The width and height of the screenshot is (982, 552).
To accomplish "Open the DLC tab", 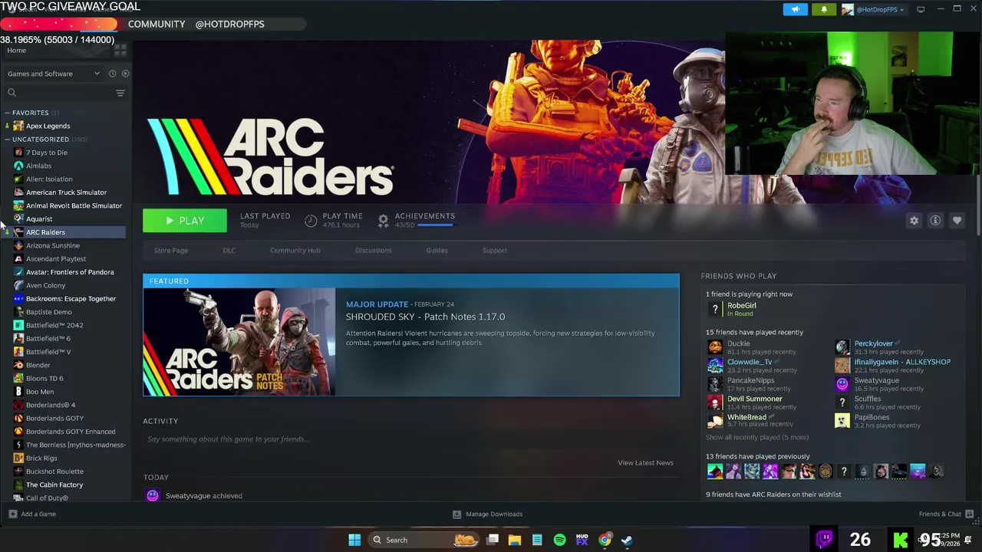I will (229, 251).
